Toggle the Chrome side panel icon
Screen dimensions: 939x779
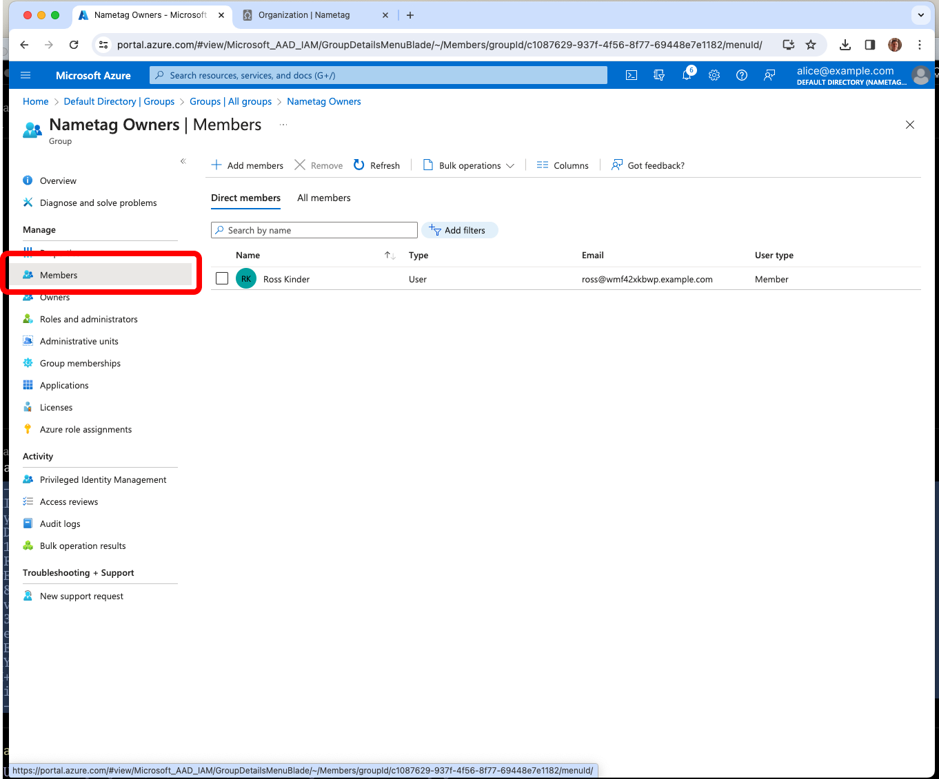point(870,45)
